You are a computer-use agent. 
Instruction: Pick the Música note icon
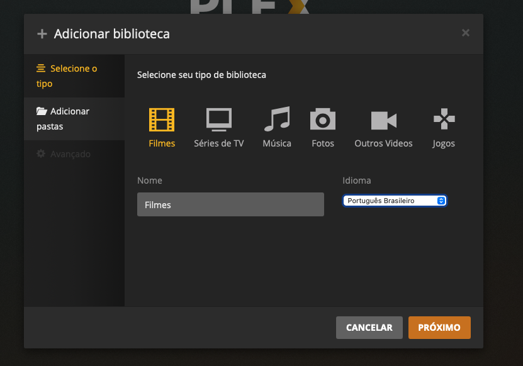coord(277,119)
